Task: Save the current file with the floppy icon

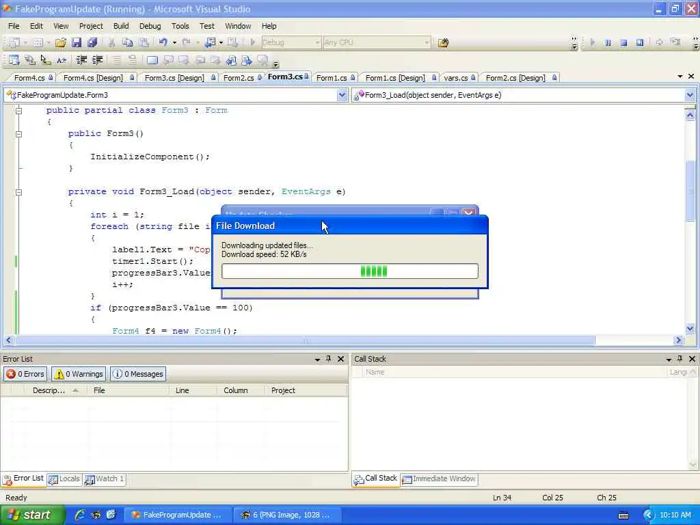Action: [x=77, y=42]
